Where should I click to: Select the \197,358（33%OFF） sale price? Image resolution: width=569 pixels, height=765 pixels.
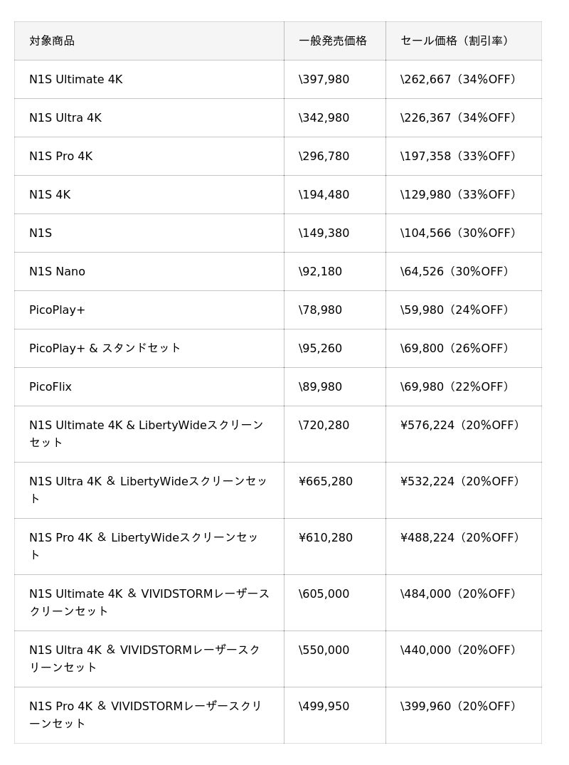(459, 157)
